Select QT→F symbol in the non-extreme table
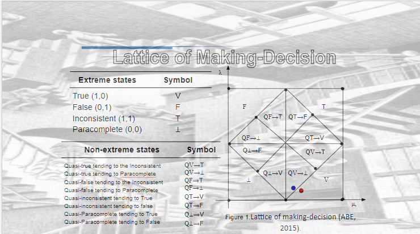This screenshot has width=420, height=234. point(194,205)
